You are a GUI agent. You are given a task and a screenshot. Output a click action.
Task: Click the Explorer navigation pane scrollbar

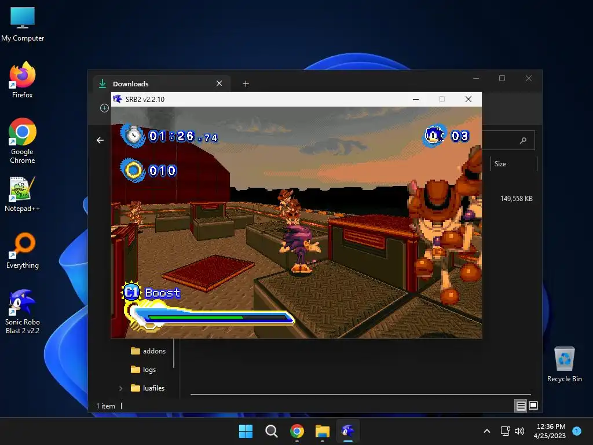tap(174, 353)
